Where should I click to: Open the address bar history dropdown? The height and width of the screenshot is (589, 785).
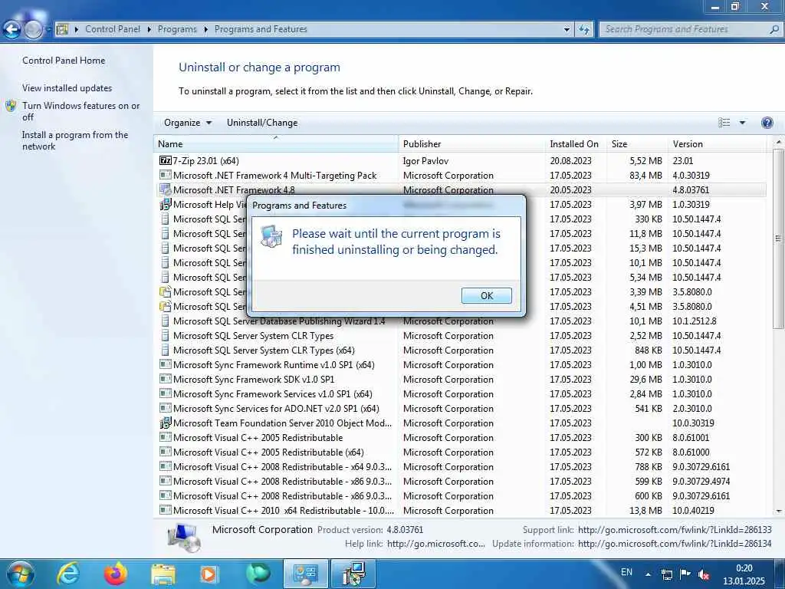tap(567, 30)
